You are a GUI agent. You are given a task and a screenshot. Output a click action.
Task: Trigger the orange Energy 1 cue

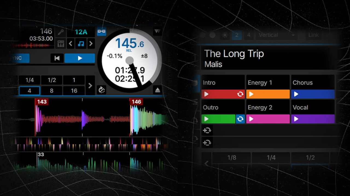pyautogui.click(x=268, y=94)
